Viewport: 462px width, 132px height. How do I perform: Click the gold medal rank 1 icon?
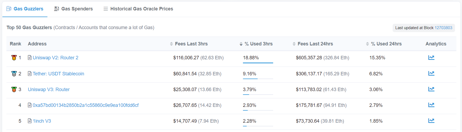pos(14,57)
